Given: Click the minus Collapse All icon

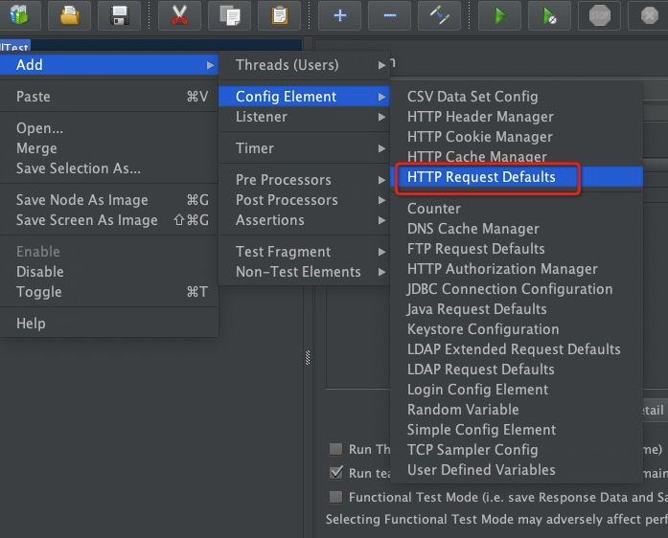Looking at the screenshot, I should tap(389, 15).
